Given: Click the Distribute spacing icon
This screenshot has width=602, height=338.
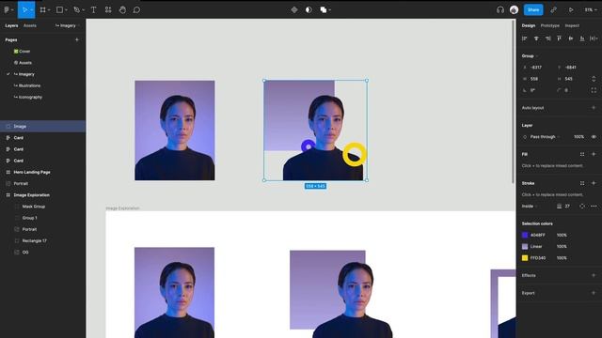Looking at the screenshot, I should point(594,38).
